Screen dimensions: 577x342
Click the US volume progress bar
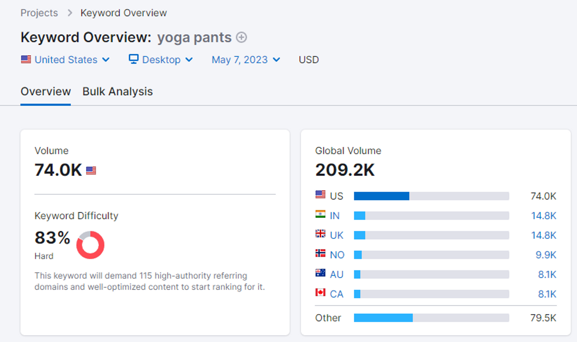point(431,196)
